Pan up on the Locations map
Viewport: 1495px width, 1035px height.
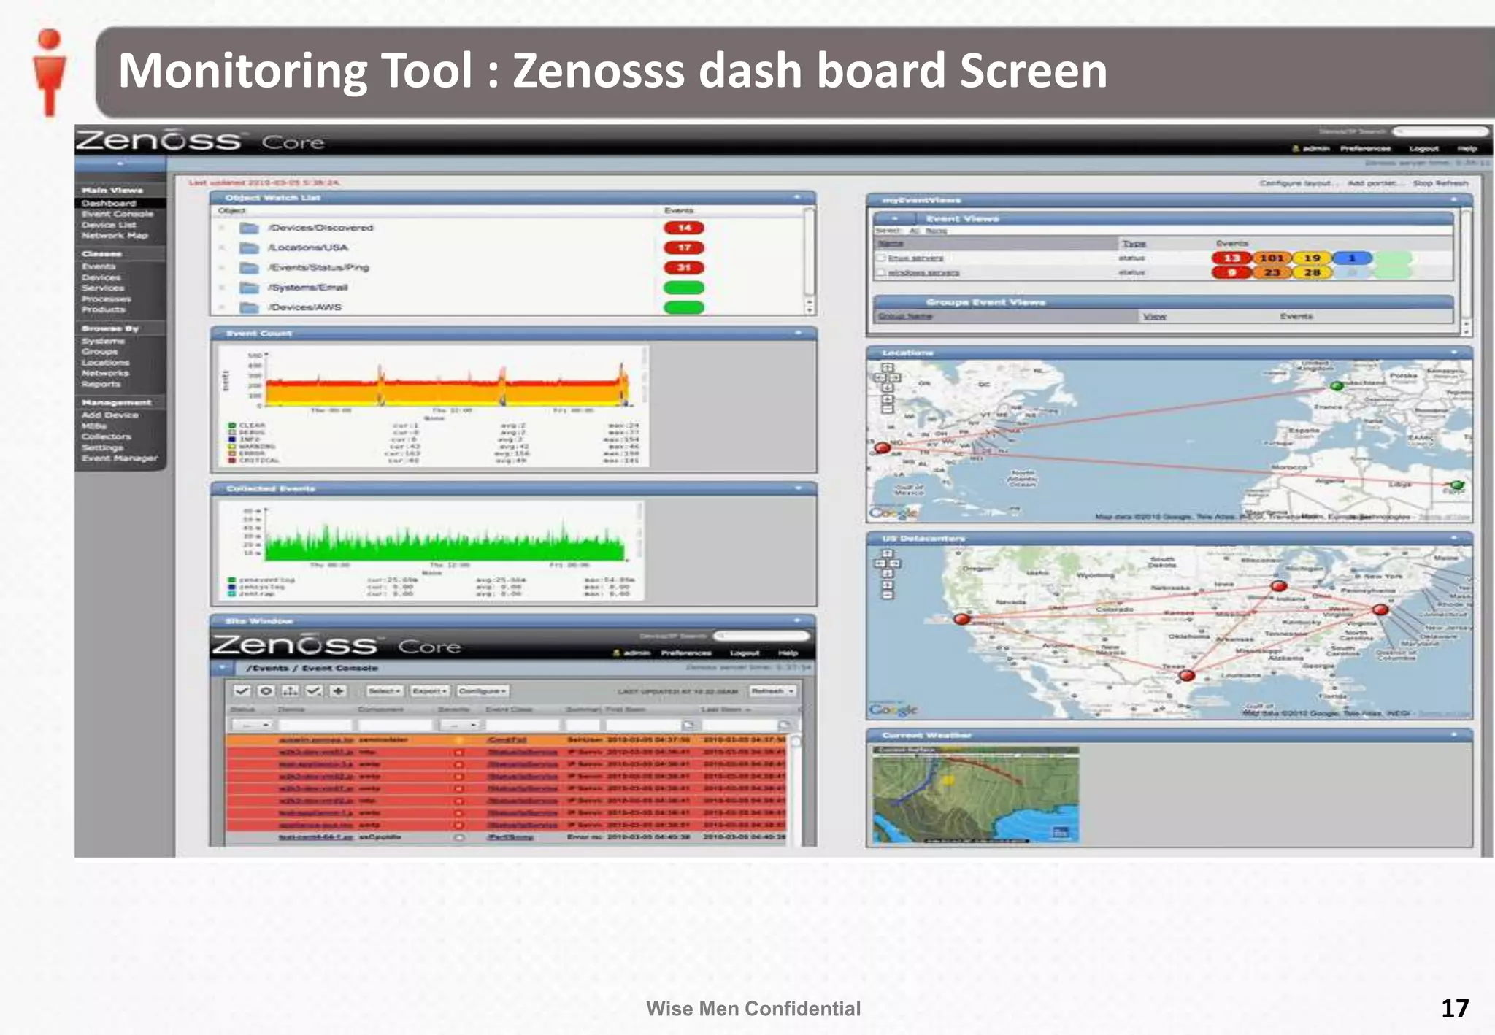887,369
